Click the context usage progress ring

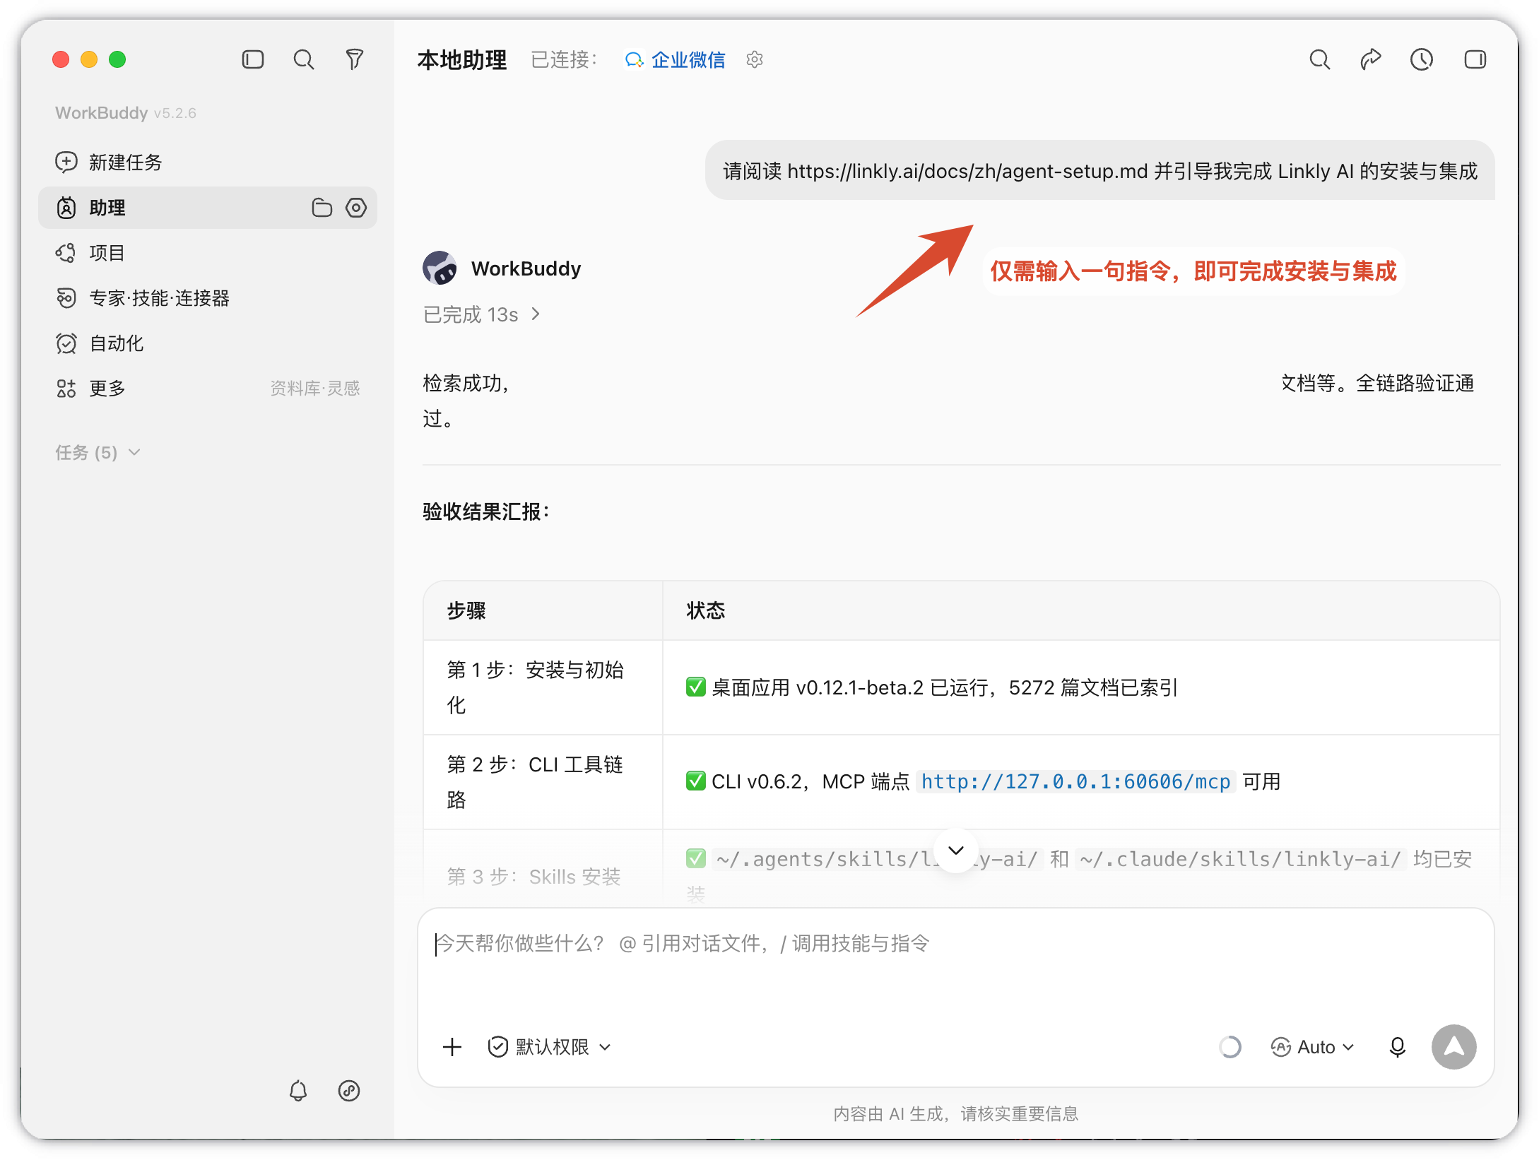point(1230,1047)
